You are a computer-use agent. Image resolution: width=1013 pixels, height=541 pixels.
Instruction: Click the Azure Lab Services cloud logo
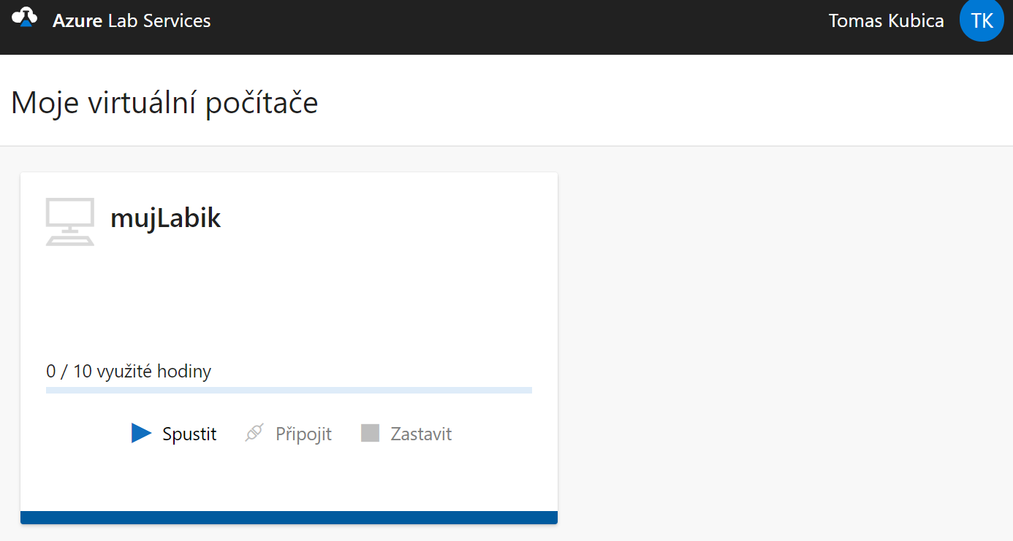24,17
